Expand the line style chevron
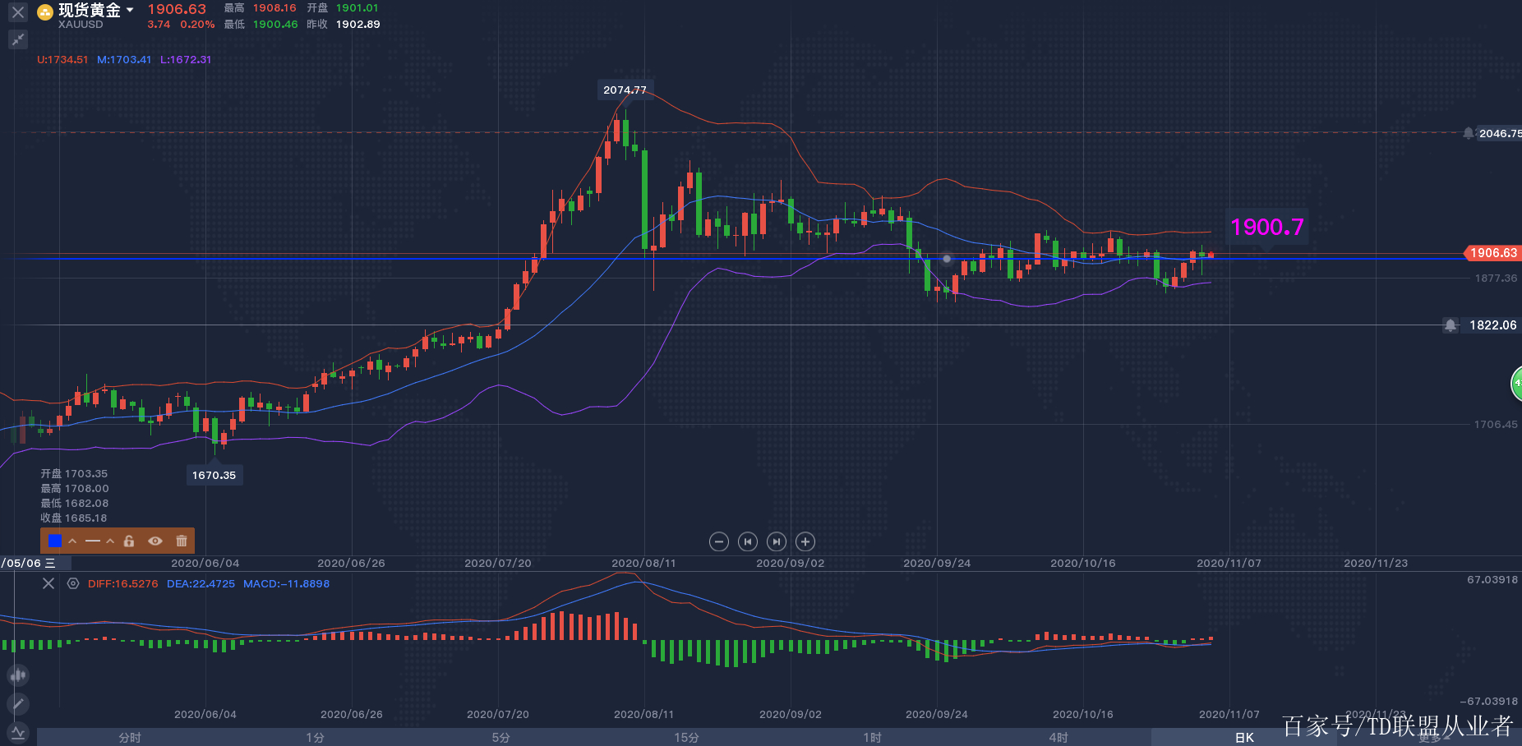The height and width of the screenshot is (746, 1522). click(x=110, y=541)
